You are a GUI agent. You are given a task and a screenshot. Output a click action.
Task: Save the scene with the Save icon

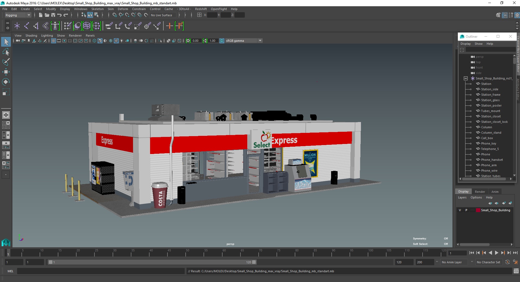tap(53, 15)
